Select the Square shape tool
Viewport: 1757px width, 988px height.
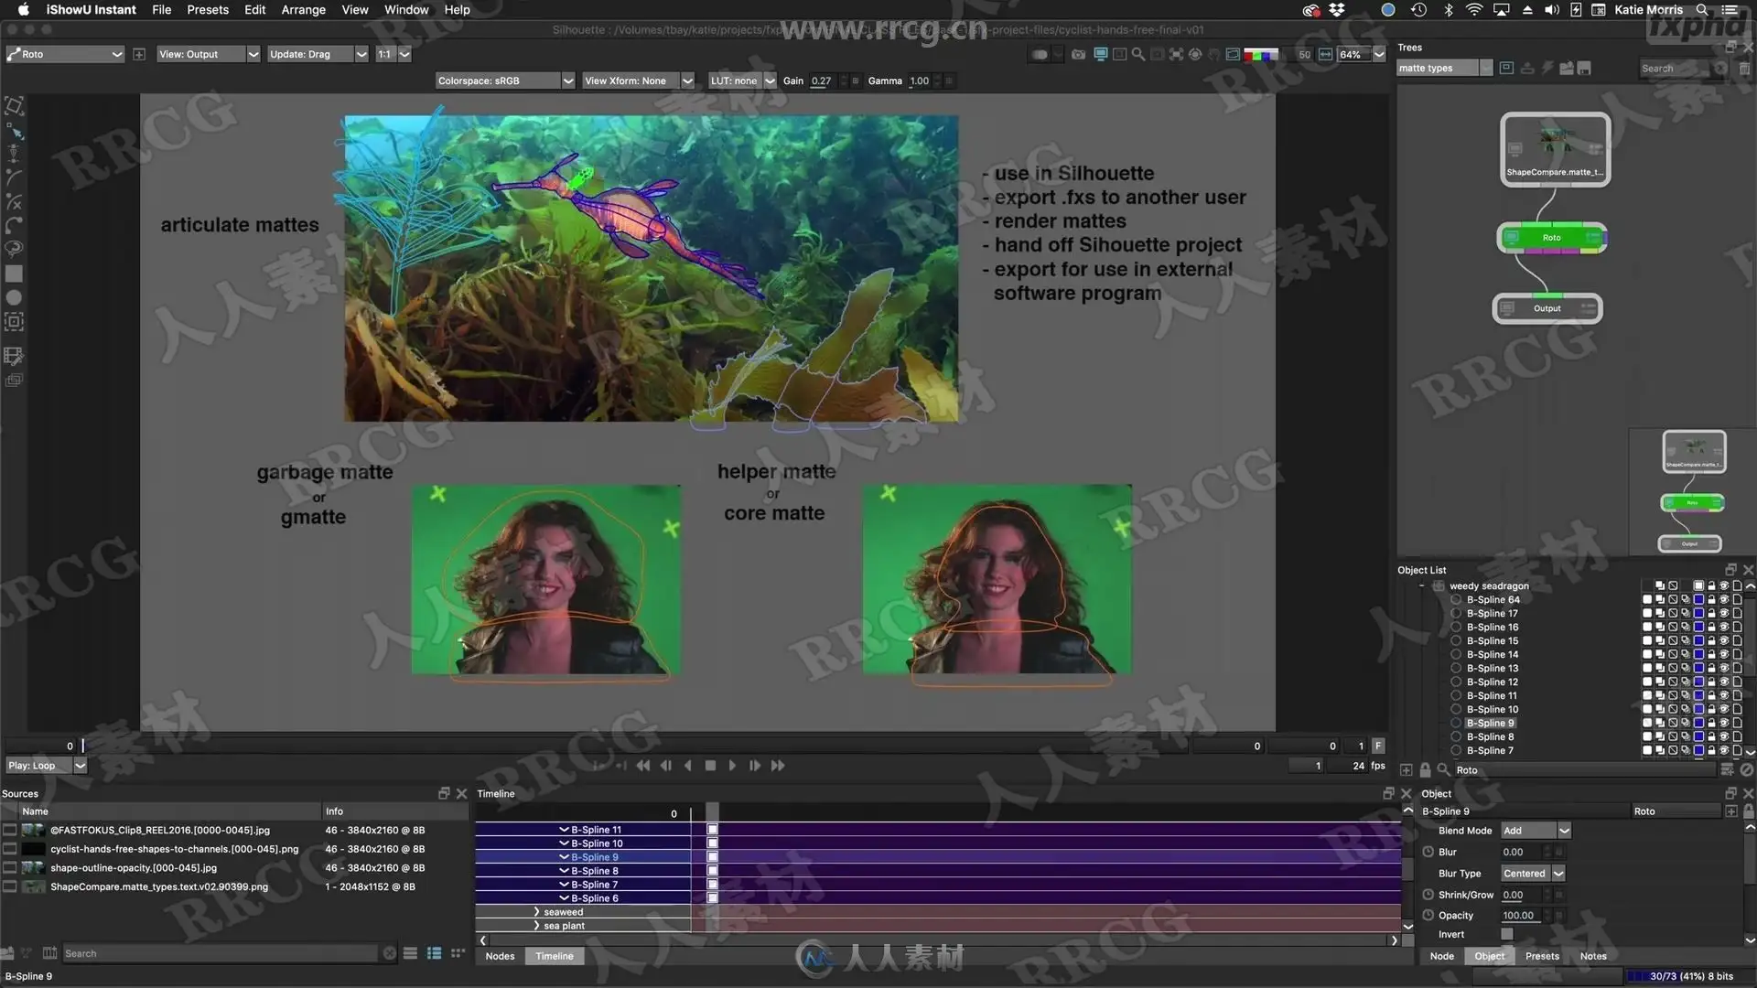coord(14,274)
